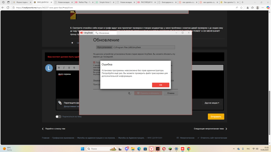Image resolution: width=271 pixels, height=152 pixels.
Task: Click the Отправить button on the forum
Action: click(216, 117)
